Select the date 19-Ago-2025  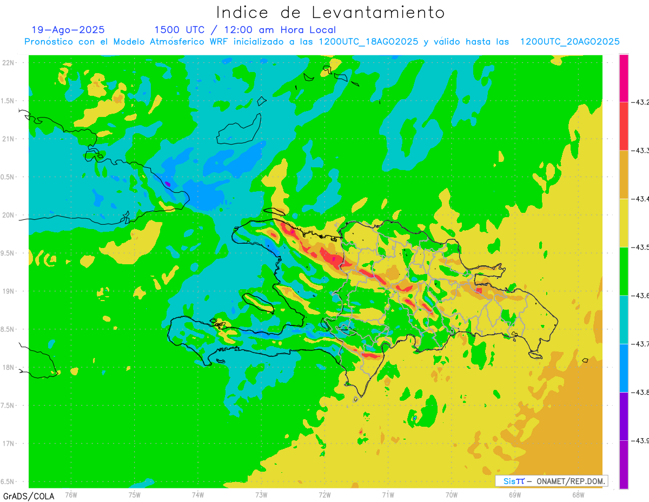tap(68, 30)
